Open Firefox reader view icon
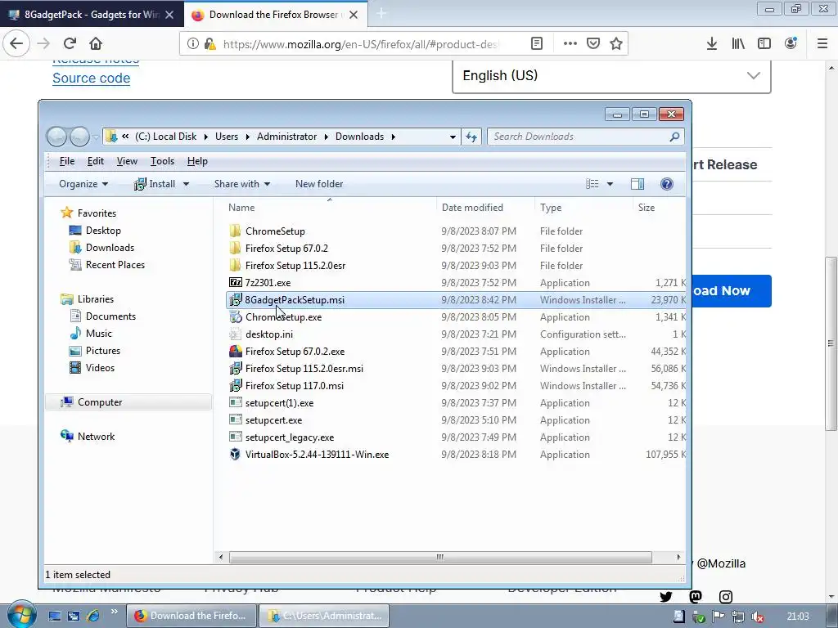Image resolution: width=838 pixels, height=628 pixels. point(537,43)
